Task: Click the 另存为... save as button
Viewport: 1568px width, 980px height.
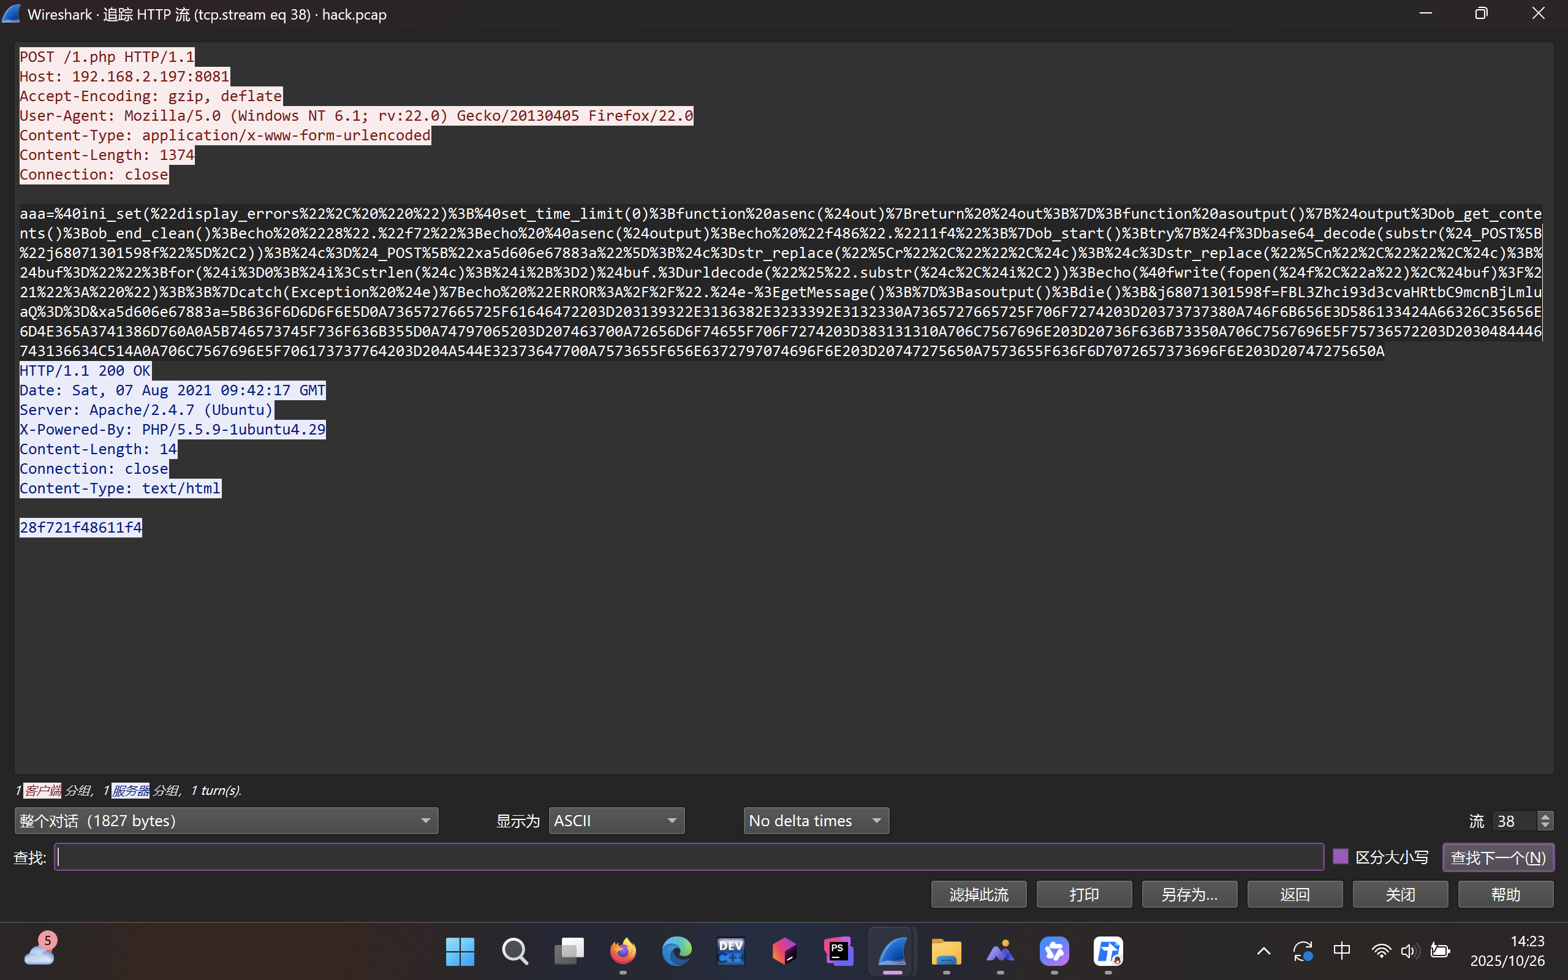Action: click(x=1189, y=894)
